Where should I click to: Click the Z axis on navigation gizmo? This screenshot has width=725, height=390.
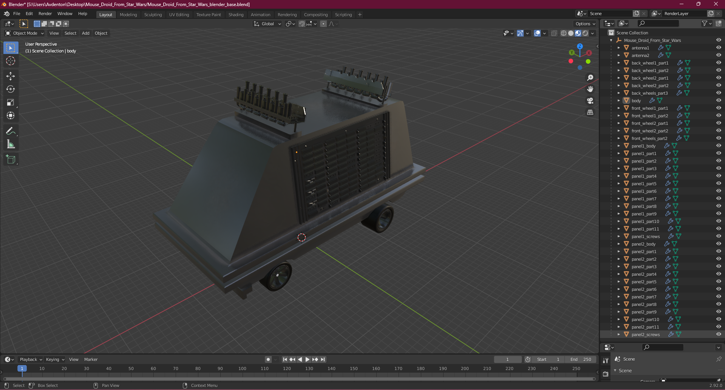pyautogui.click(x=580, y=46)
